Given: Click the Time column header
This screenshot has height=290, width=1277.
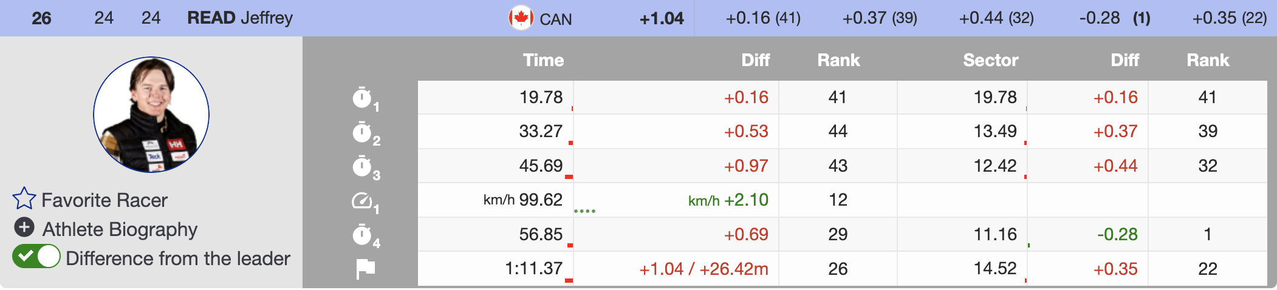Looking at the screenshot, I should (x=543, y=60).
